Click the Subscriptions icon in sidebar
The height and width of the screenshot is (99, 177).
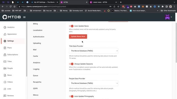(x=5, y=55)
